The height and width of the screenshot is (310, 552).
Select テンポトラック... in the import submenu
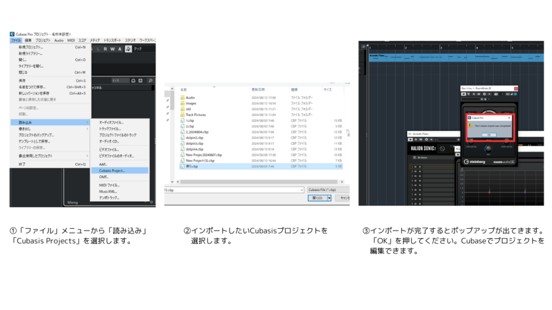[120, 198]
